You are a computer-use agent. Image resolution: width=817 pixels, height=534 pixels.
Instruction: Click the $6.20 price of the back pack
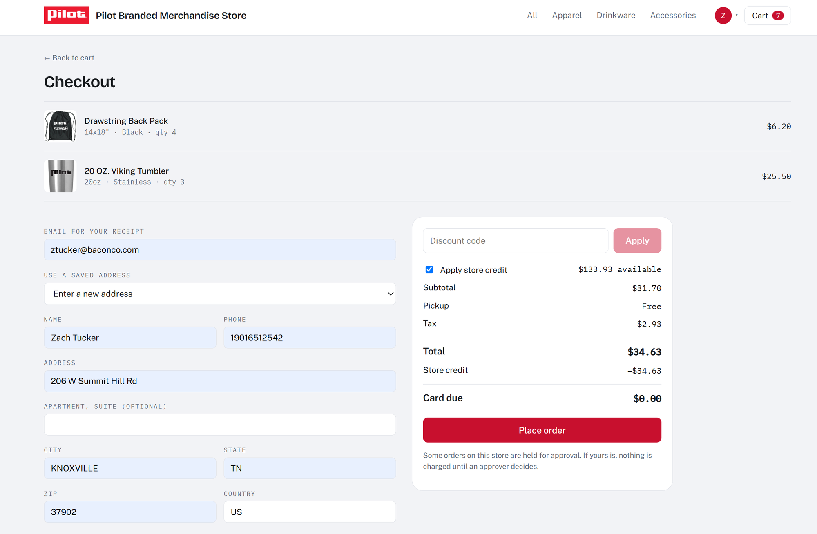click(779, 127)
